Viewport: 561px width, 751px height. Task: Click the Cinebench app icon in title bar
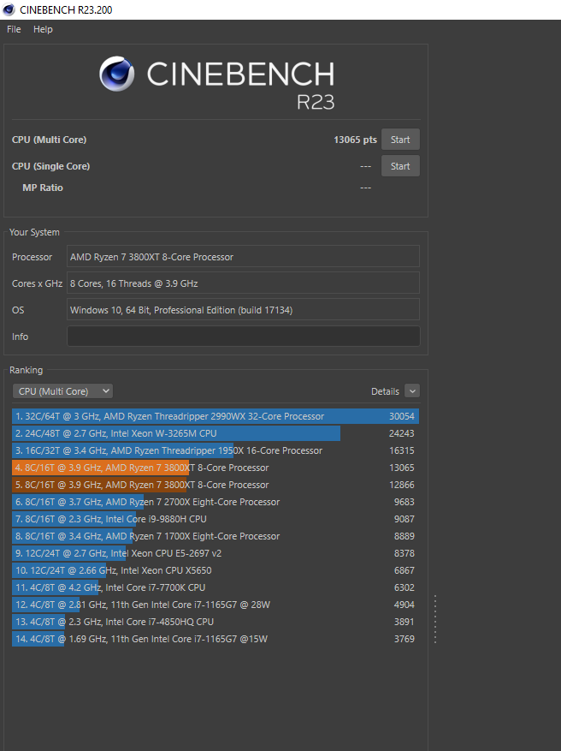click(9, 9)
